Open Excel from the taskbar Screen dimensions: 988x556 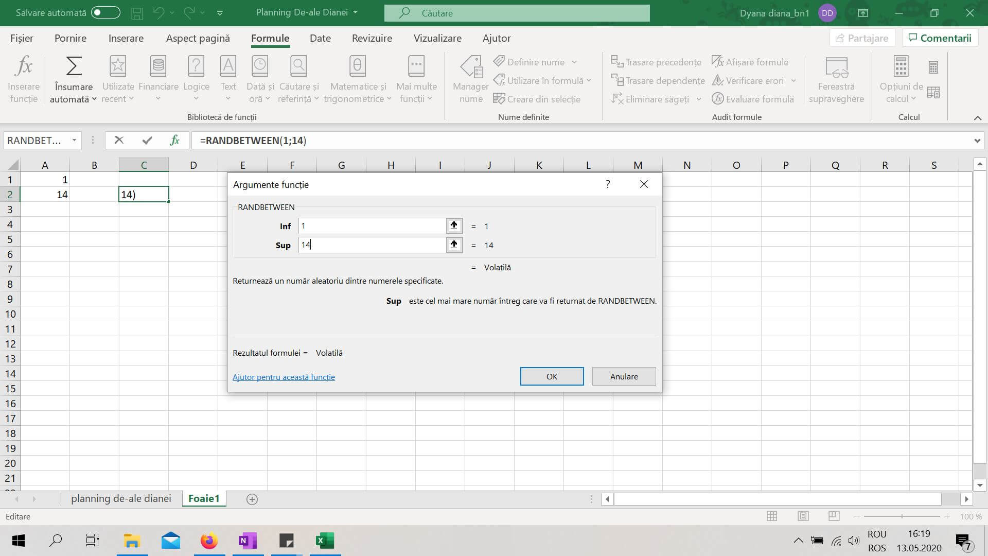coord(325,541)
